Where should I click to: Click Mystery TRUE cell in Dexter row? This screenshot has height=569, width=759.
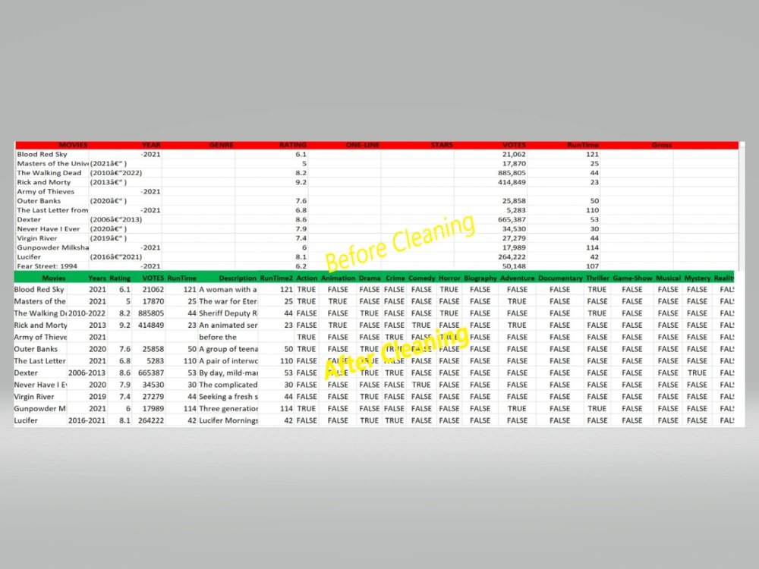pyautogui.click(x=697, y=373)
